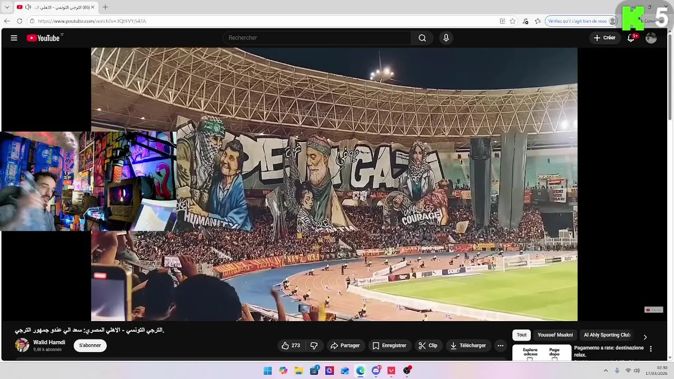The width and height of the screenshot is (674, 379).
Task: Open Microsoft Store from the taskbar
Action: point(314,371)
